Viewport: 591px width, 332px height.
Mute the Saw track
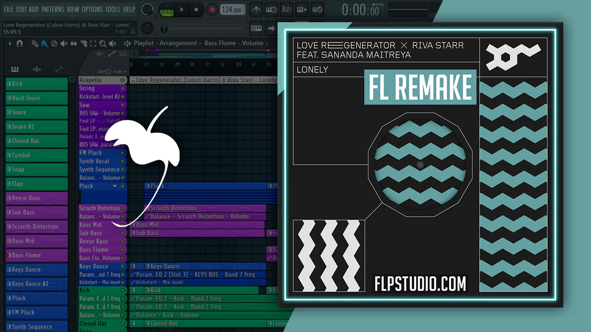coord(123,105)
